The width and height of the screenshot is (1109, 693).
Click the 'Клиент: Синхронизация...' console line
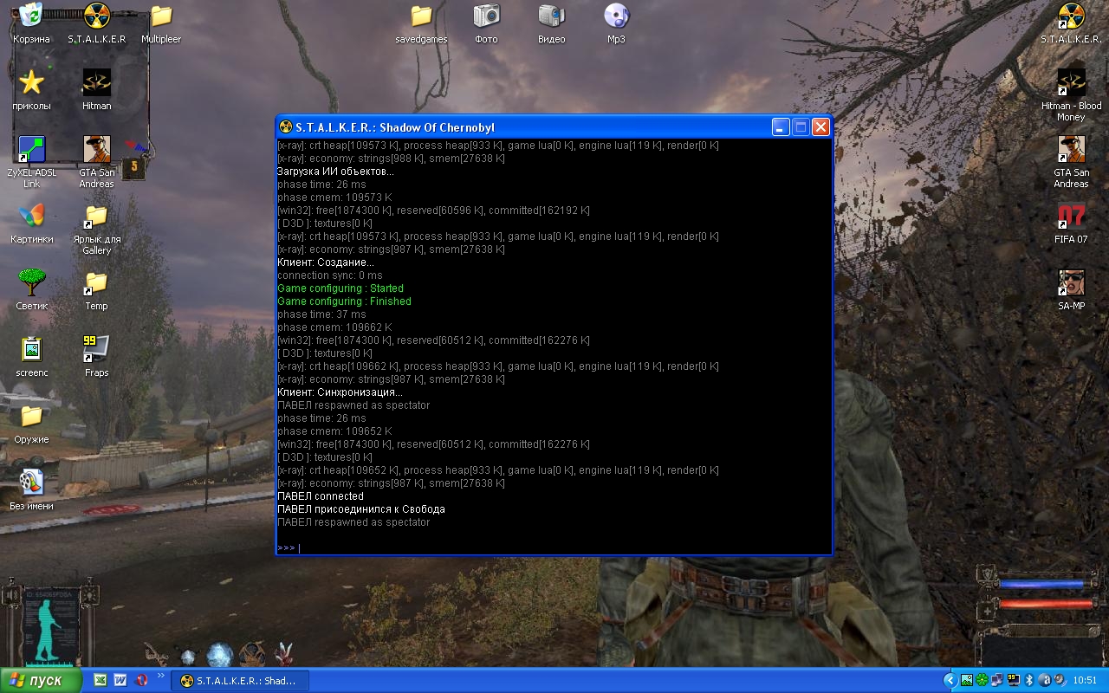coord(340,392)
